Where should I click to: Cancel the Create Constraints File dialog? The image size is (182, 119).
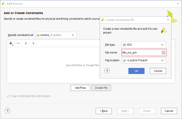pos(158,71)
